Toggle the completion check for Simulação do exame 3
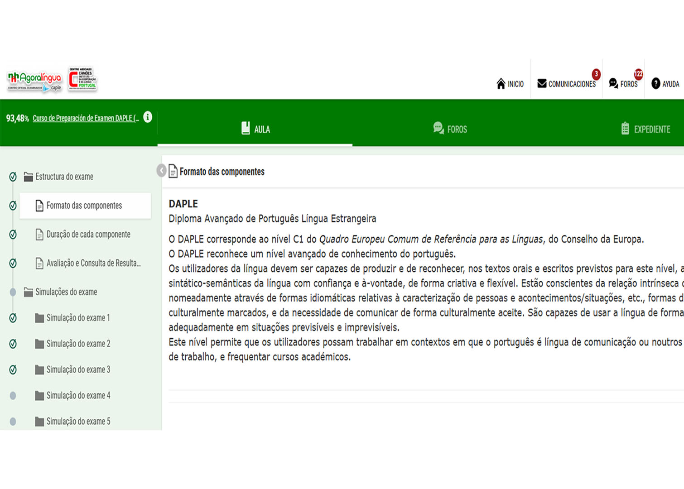 tap(13, 369)
